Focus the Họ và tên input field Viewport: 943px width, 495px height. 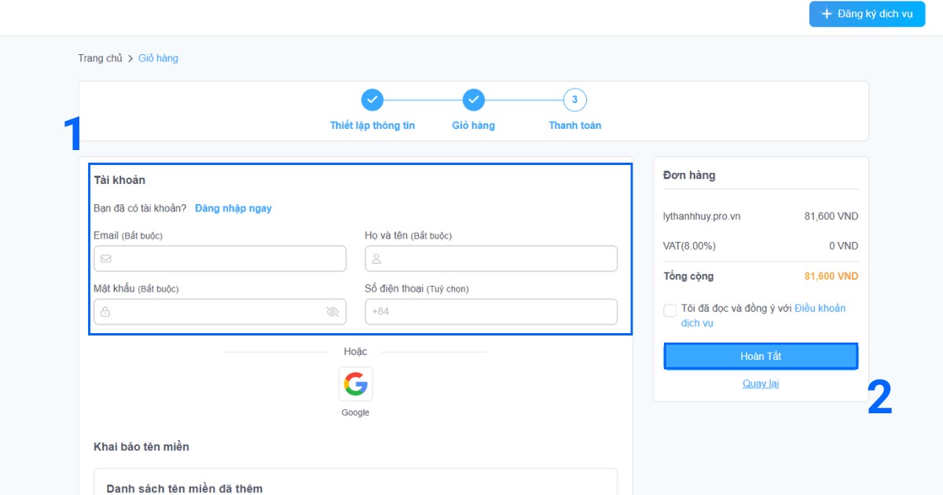click(x=499, y=258)
